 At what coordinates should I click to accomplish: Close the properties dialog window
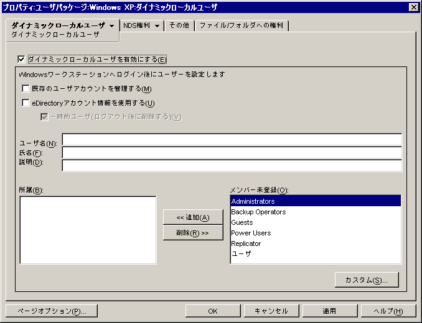pyautogui.click(x=414, y=7)
